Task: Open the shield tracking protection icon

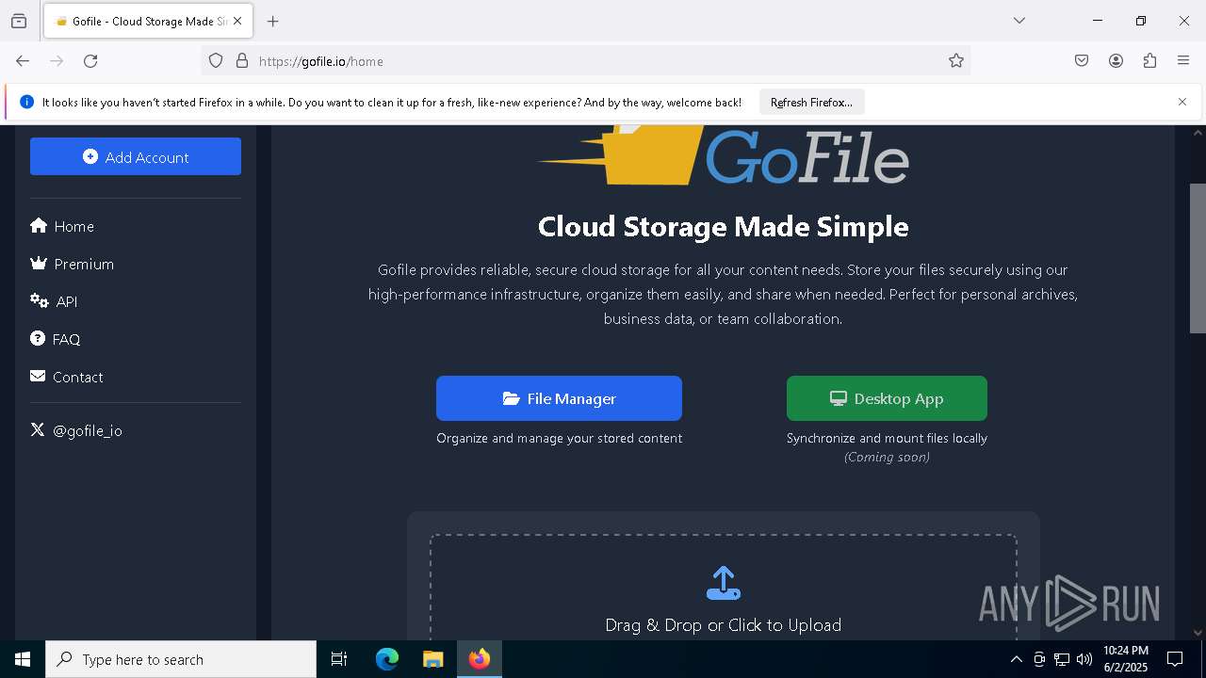Action: click(216, 61)
